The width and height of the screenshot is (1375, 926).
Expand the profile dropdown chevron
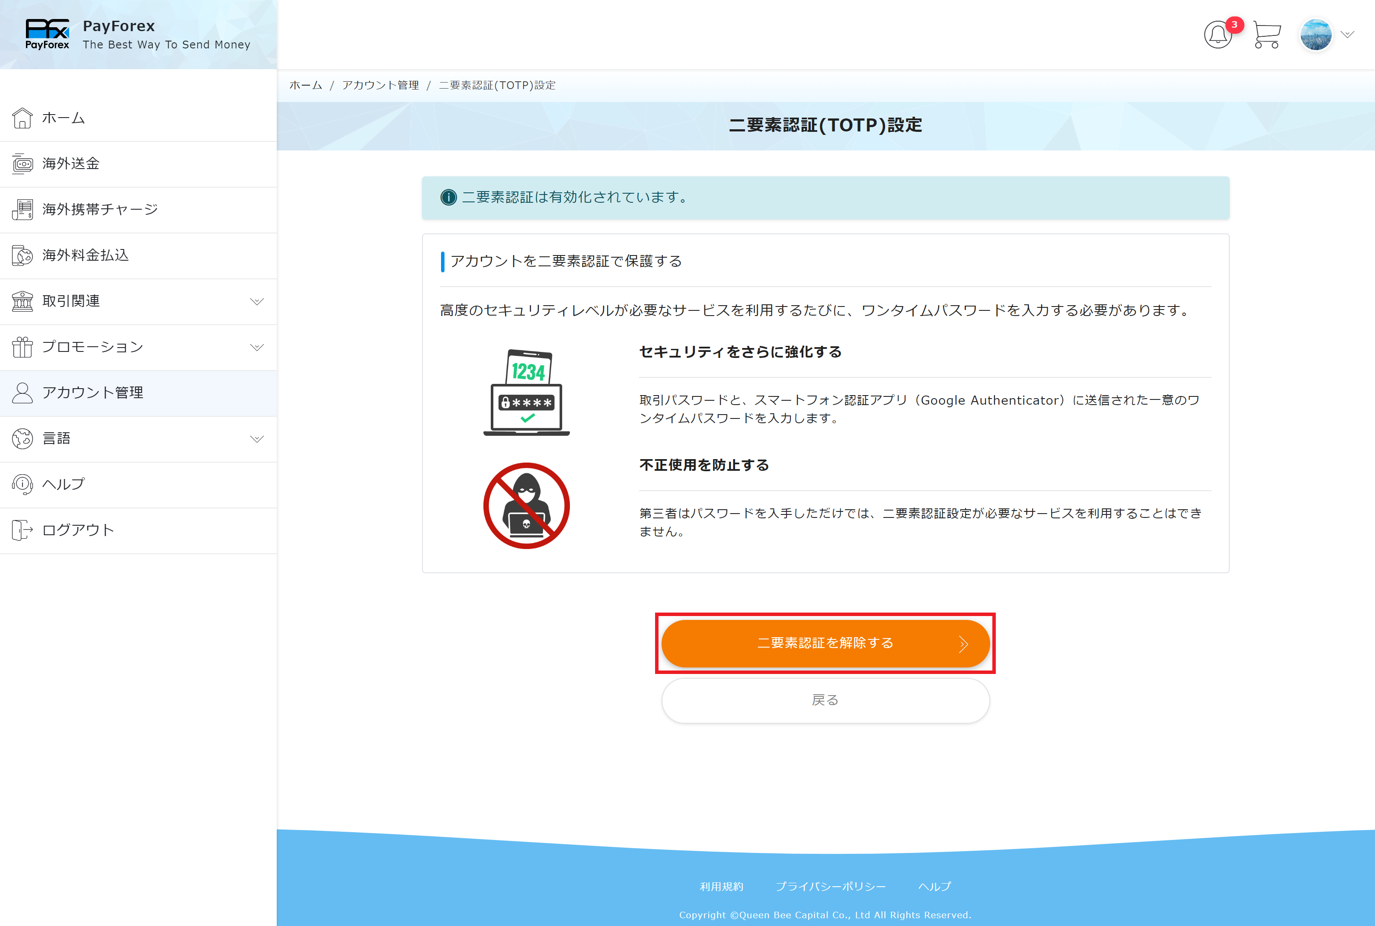pyautogui.click(x=1347, y=34)
